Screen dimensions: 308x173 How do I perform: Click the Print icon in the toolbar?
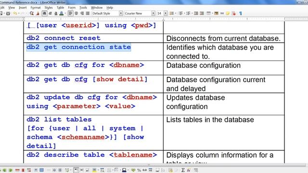8,13
